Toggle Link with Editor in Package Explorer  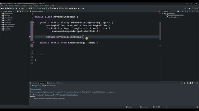pos(20,11)
